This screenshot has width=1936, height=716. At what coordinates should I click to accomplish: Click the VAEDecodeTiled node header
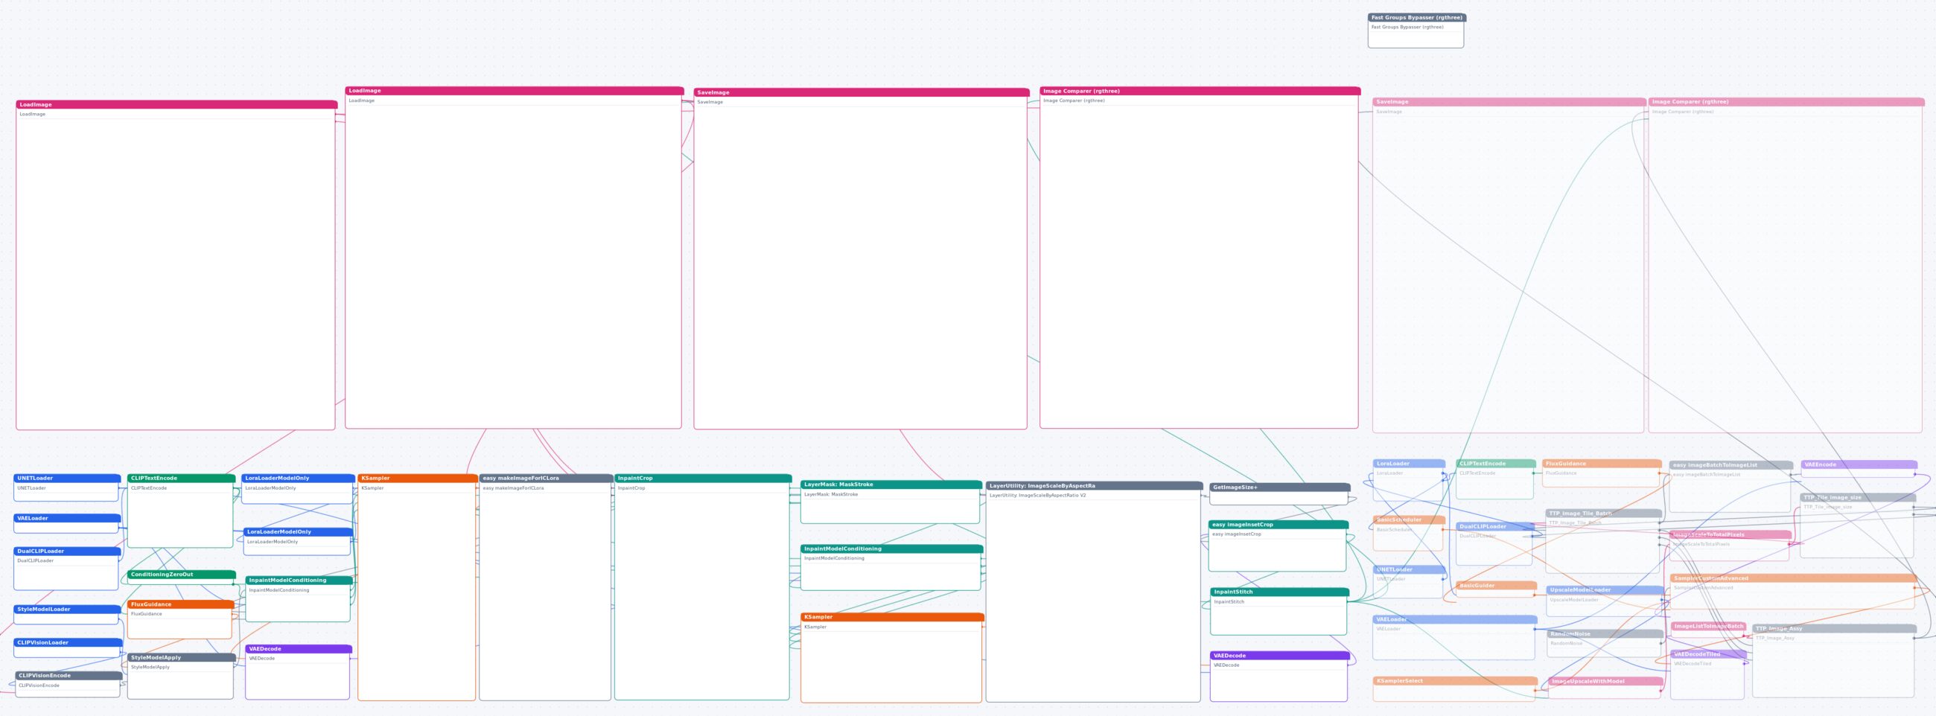click(x=1708, y=654)
